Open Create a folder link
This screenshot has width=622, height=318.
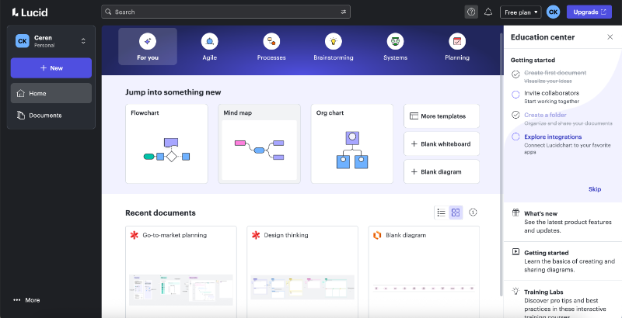pyautogui.click(x=545, y=115)
